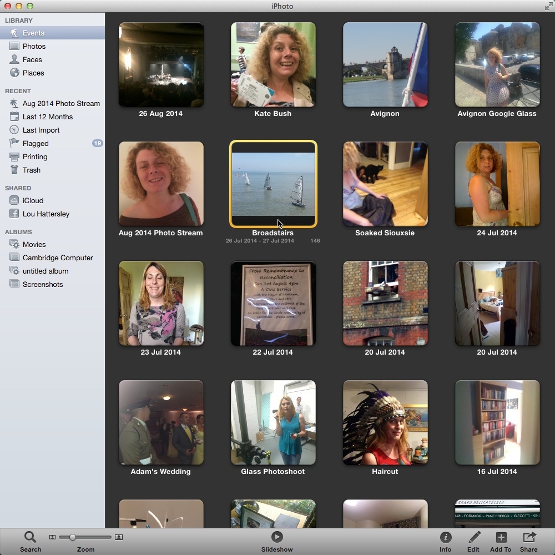Open the 26 Aug 2014 event thumbnail
Viewport: 555px width, 555px height.
click(x=161, y=65)
